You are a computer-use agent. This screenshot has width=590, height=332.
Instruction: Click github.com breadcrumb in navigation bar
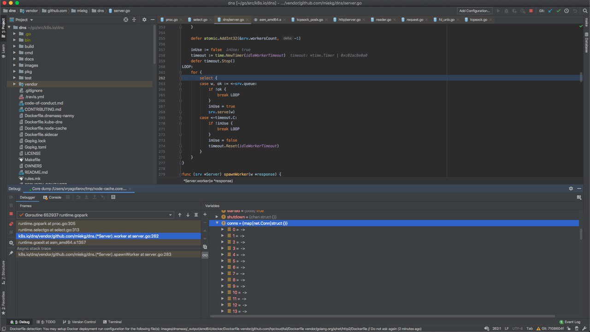[54, 10]
